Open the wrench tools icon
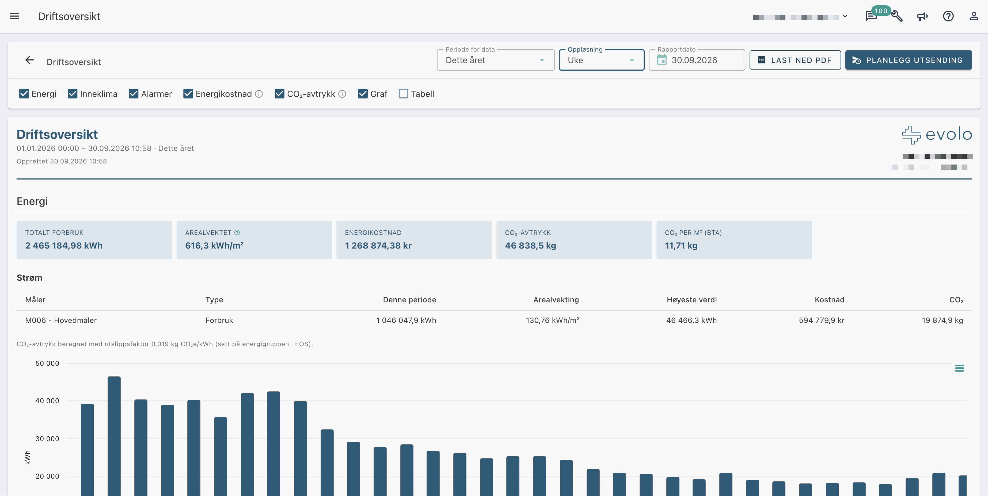 click(897, 16)
